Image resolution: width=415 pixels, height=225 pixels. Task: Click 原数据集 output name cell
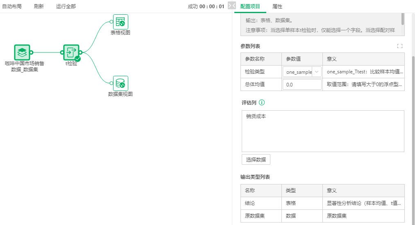(261, 216)
